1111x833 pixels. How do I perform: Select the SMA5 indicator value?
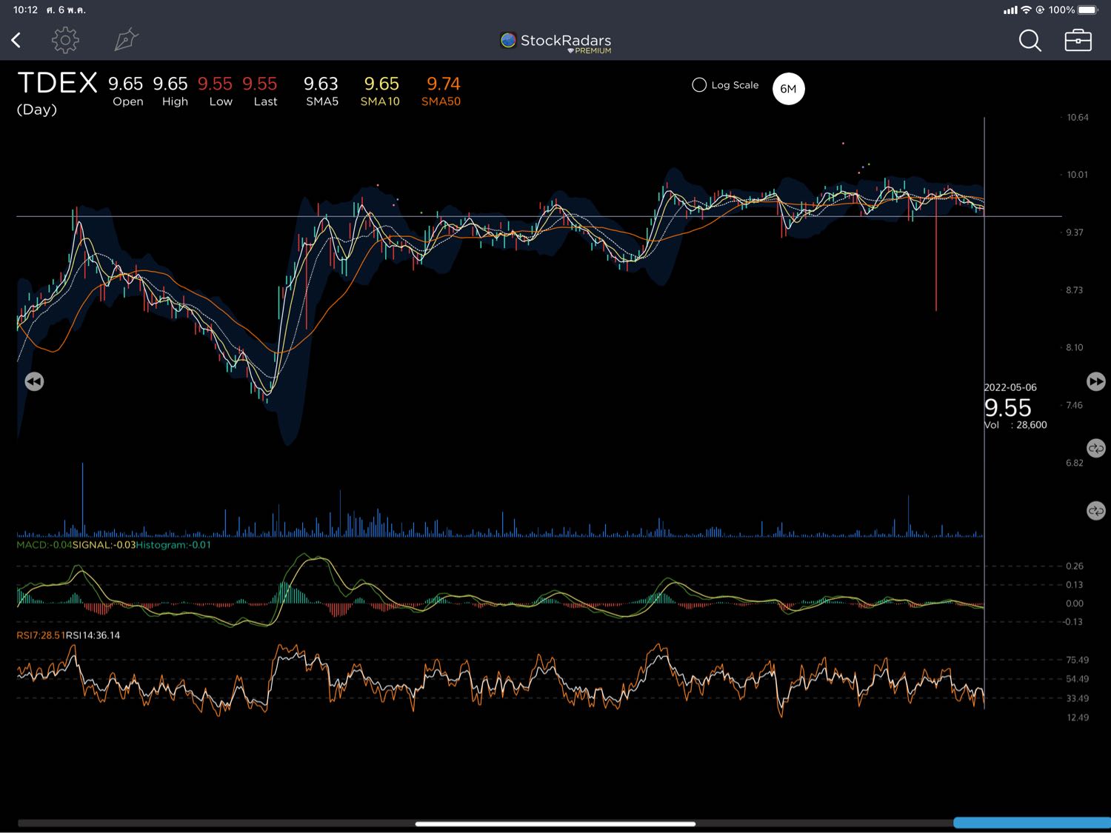(x=321, y=91)
